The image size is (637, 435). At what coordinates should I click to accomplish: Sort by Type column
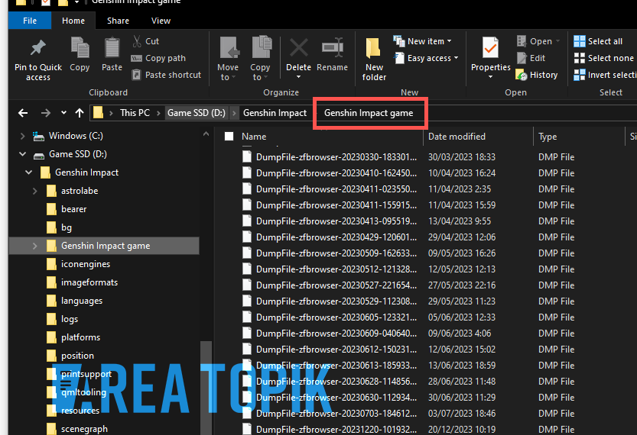[x=548, y=137]
